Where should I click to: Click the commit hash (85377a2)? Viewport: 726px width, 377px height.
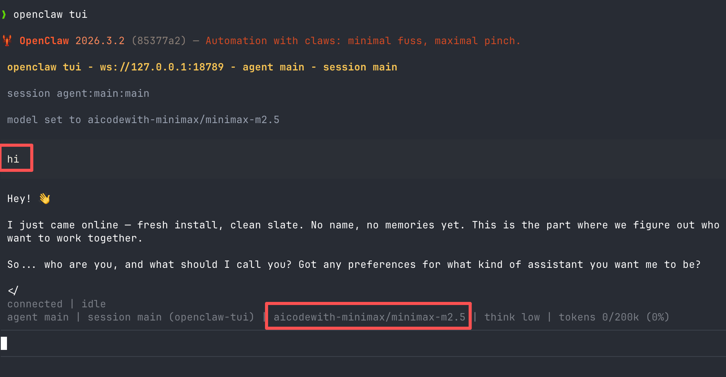[159, 41]
